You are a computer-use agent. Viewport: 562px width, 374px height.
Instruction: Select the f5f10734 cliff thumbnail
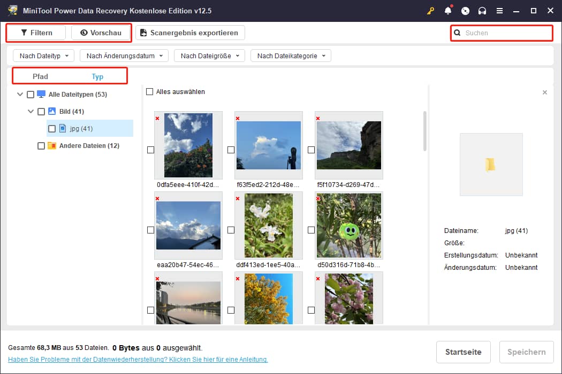(x=349, y=145)
